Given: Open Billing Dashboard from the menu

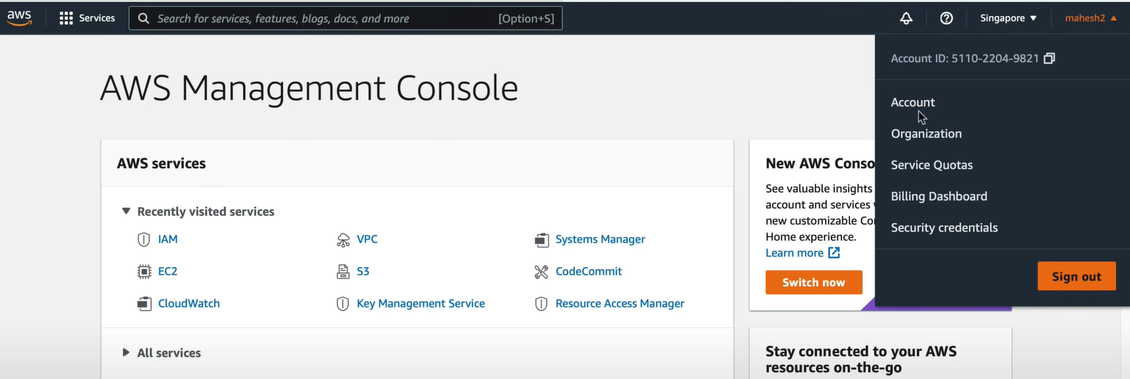Looking at the screenshot, I should pyautogui.click(x=939, y=196).
